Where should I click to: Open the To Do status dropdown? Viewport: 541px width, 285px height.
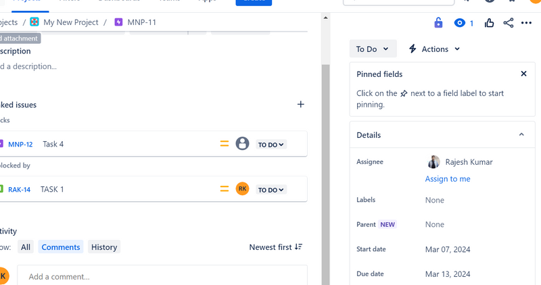(x=373, y=49)
